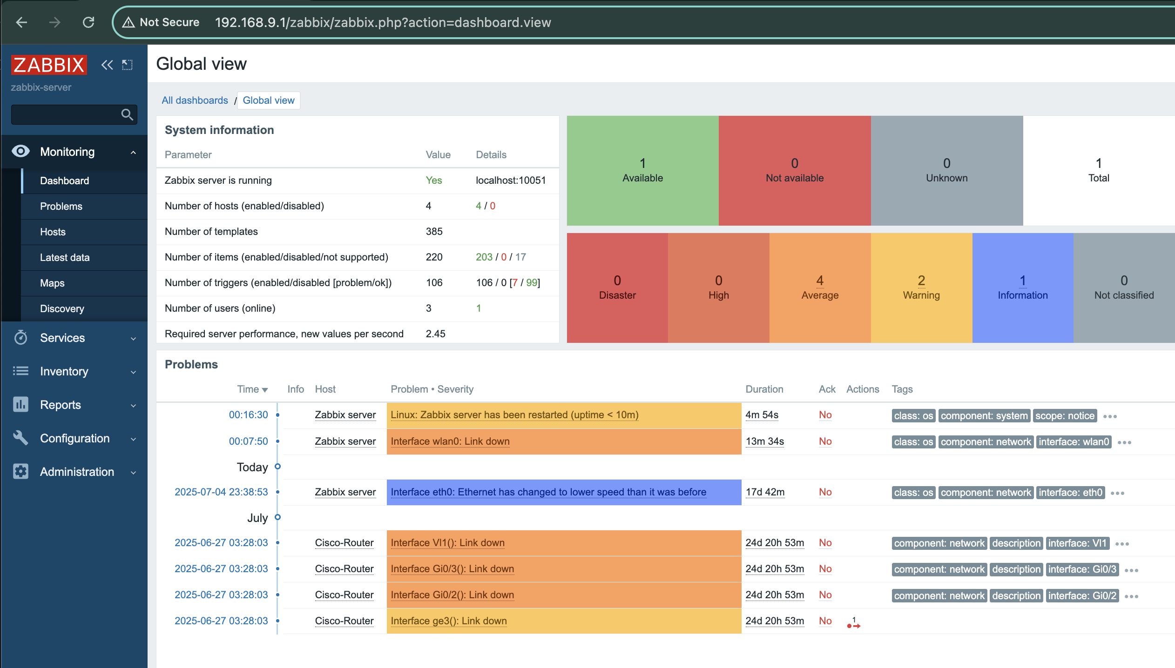
Task: Click the Inventory list icon
Action: coord(20,371)
